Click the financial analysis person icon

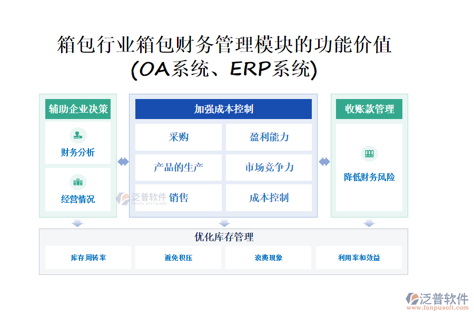pyautogui.click(x=78, y=135)
